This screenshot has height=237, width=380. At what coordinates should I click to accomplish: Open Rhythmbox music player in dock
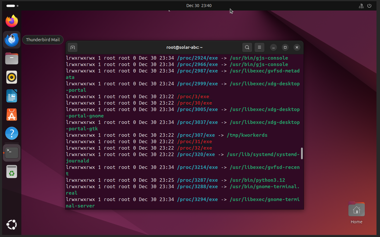[12, 77]
